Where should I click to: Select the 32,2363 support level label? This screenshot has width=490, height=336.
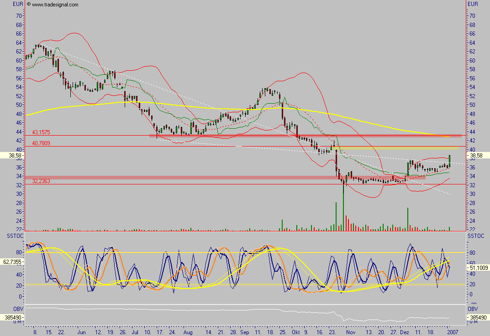tap(41, 181)
